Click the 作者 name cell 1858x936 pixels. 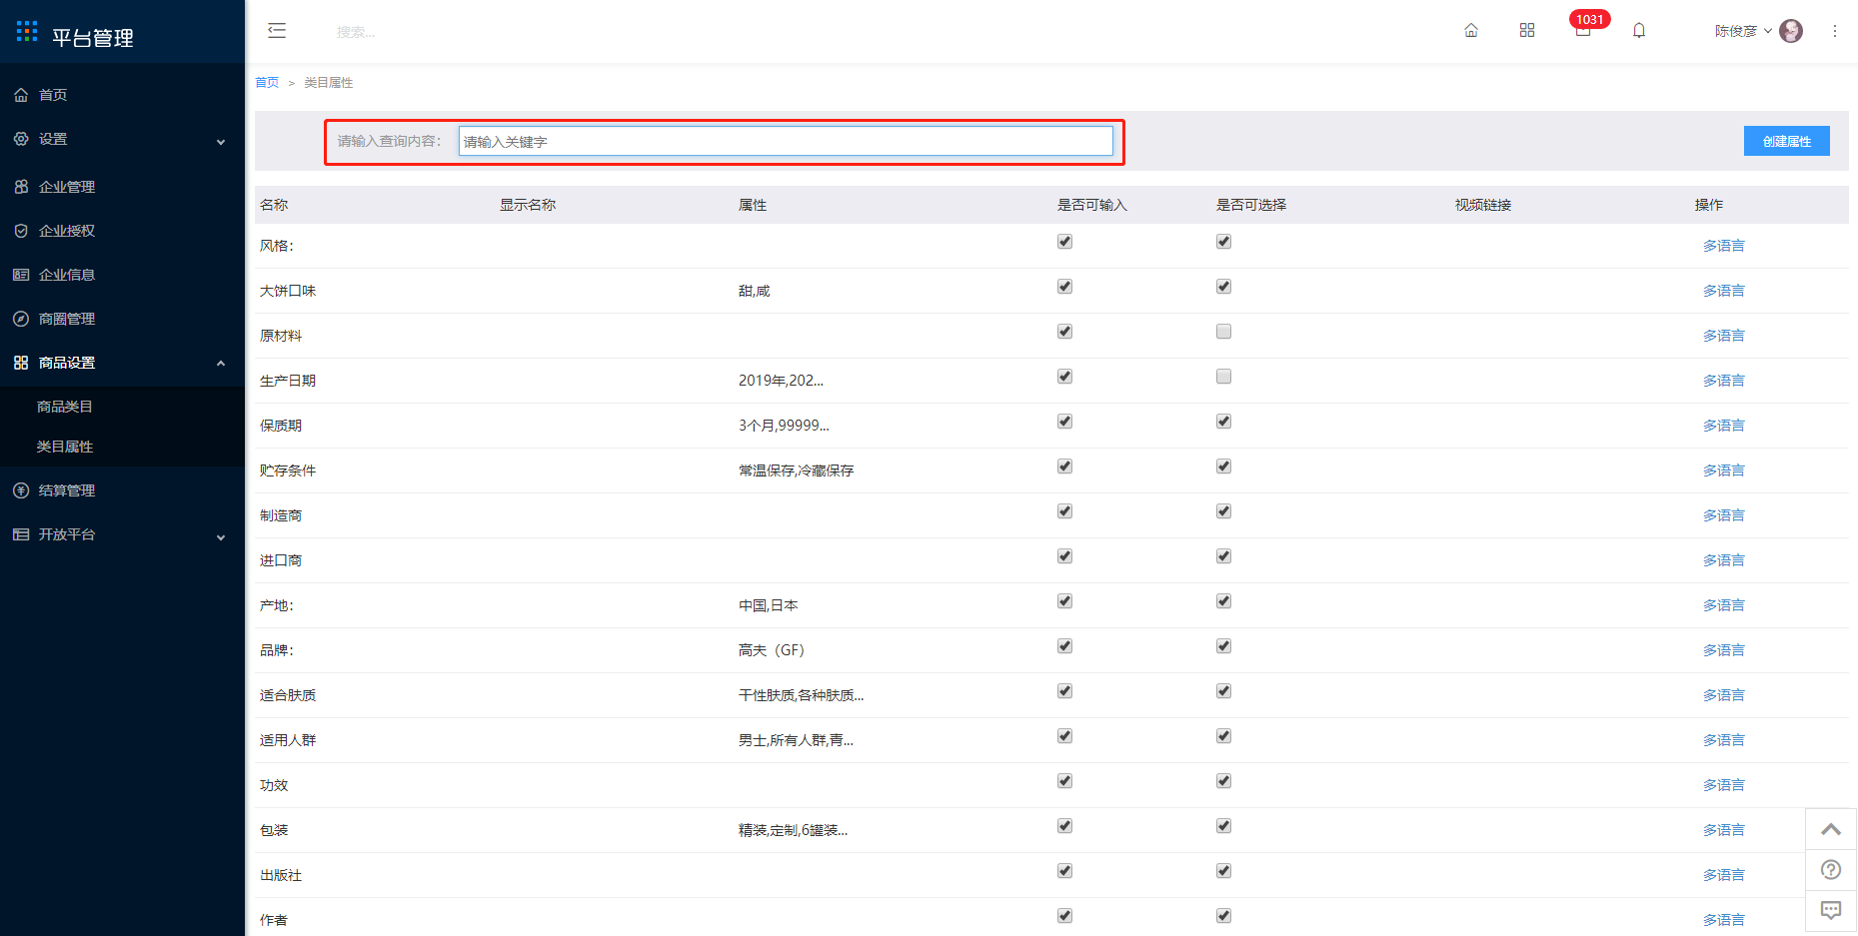274,920
